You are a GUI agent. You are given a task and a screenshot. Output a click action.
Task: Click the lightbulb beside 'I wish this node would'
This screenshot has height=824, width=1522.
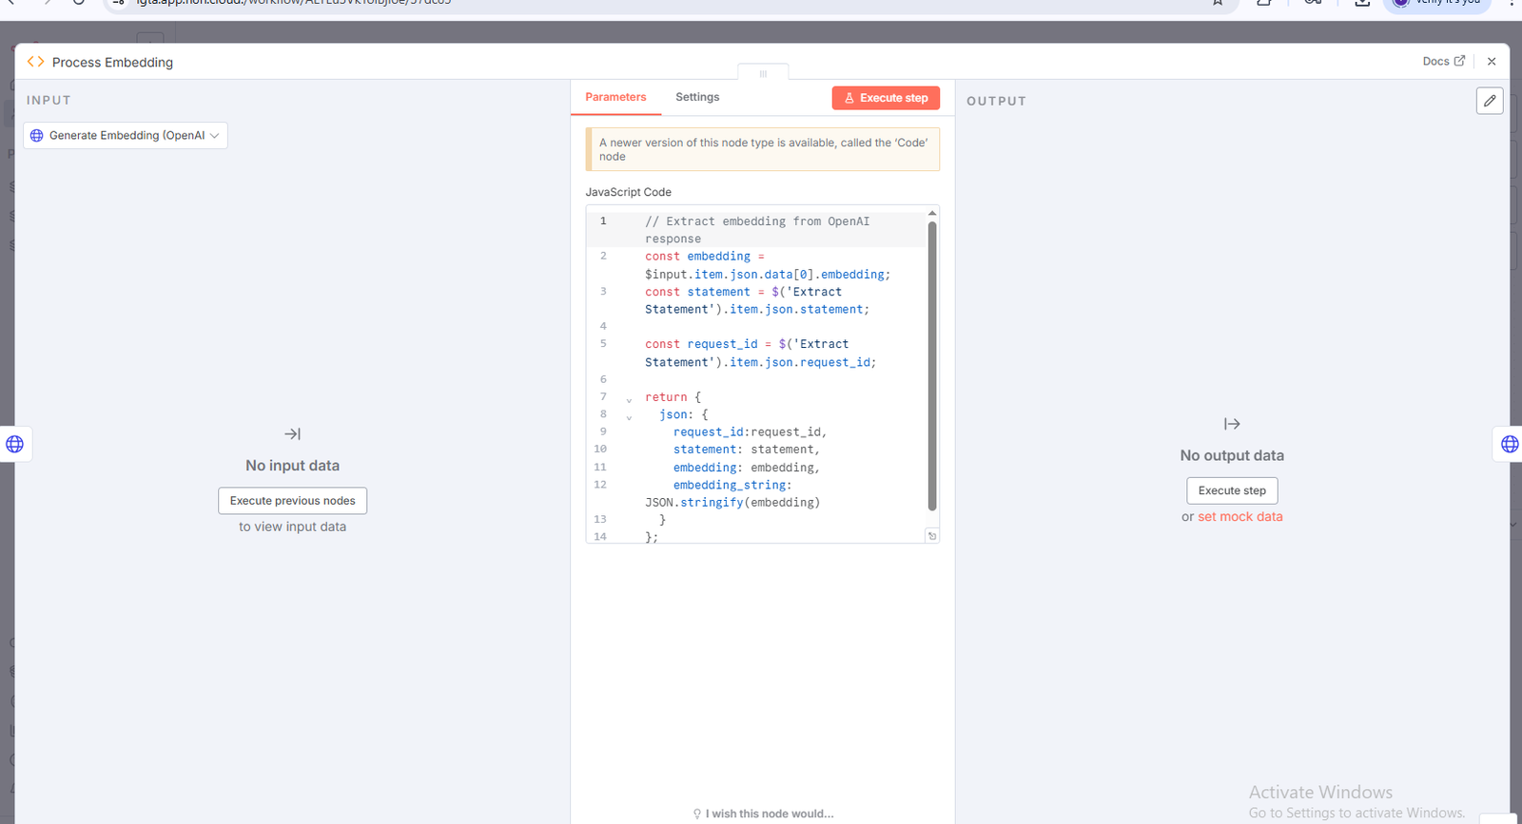[x=696, y=814]
